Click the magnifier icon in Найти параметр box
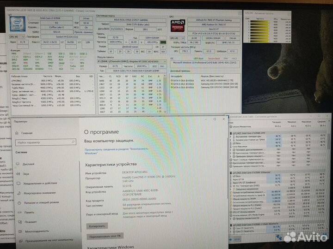Image resolution: width=333 pixels, height=249 pixels. tap(73, 142)
